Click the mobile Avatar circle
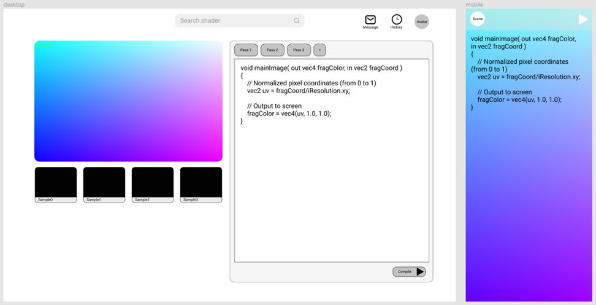 [478, 18]
